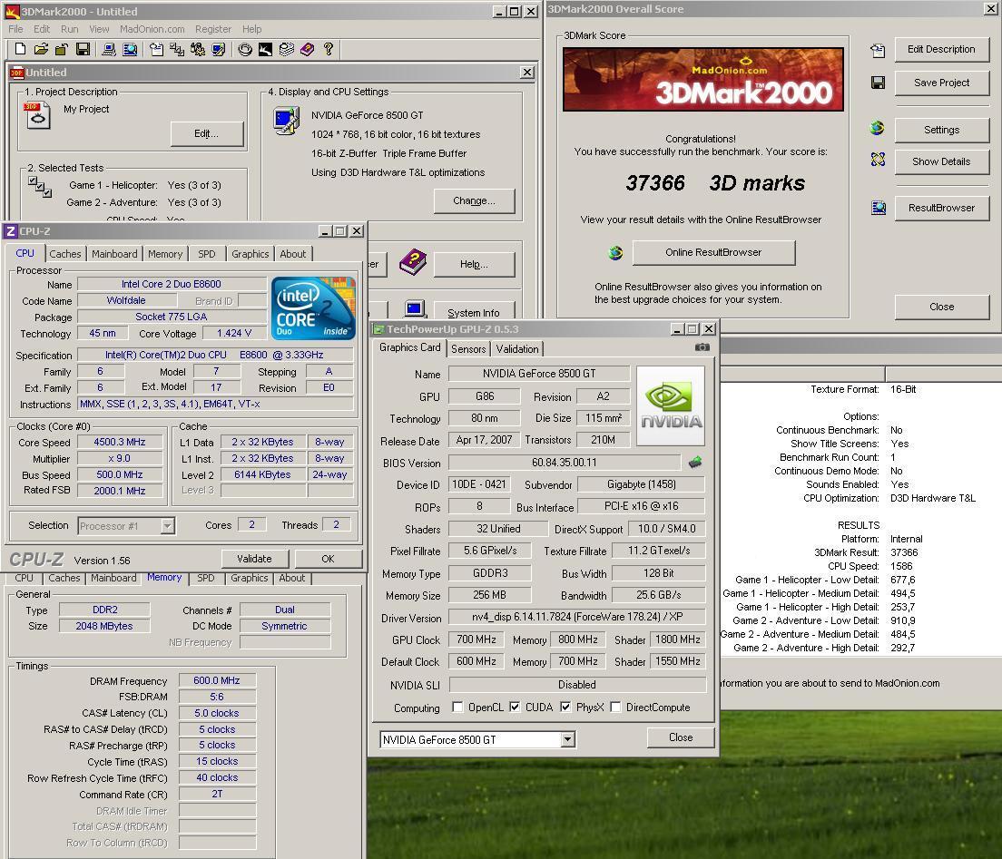Click the System Info button
1002x859 pixels.
[x=474, y=311]
